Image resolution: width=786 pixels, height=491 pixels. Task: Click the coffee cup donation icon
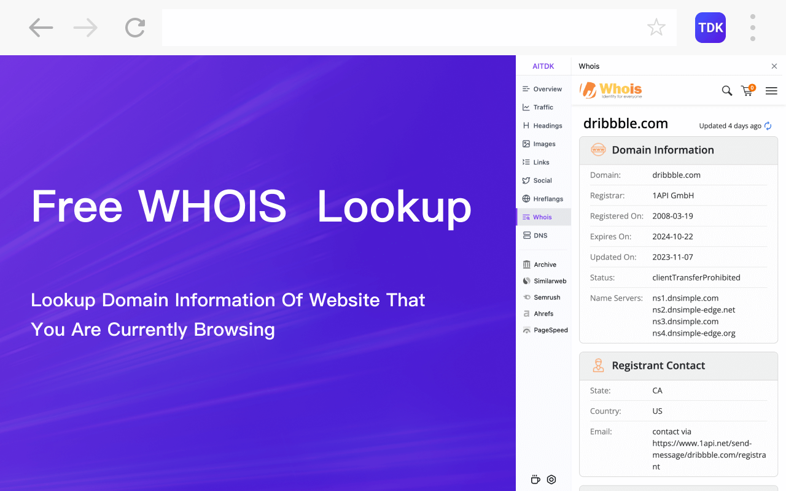point(535,479)
